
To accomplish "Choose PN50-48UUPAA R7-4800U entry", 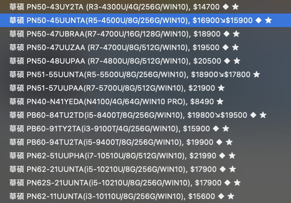I will [x=145, y=61].
